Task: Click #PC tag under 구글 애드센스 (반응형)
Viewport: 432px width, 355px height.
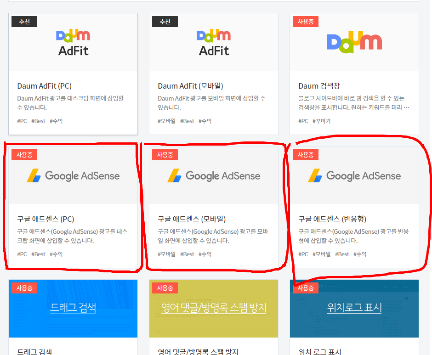Action: 303,254
